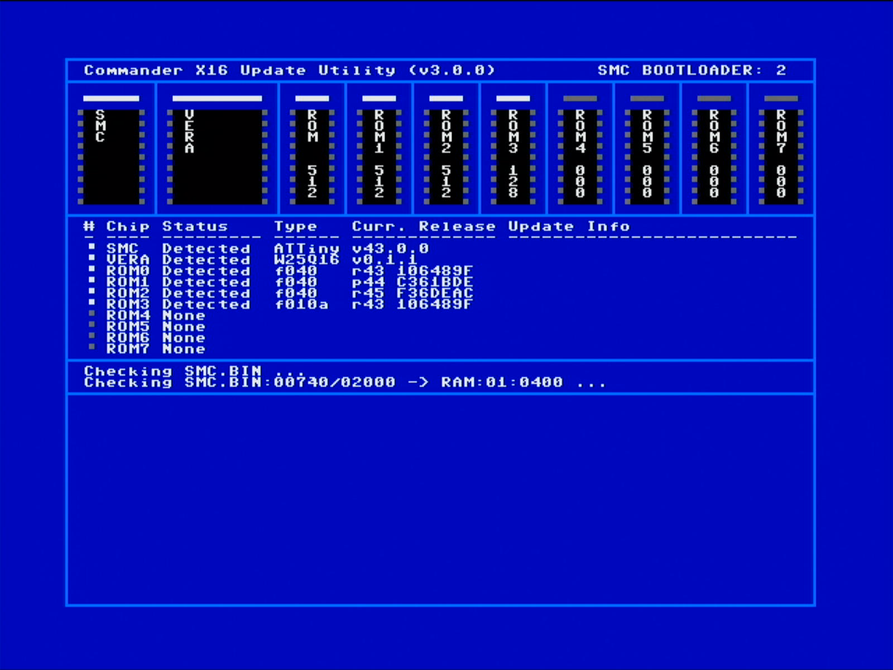The height and width of the screenshot is (670, 893).
Task: Click the SMC chip graphic
Action: click(x=111, y=157)
